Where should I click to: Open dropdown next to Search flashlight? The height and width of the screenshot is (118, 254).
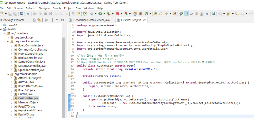(170, 14)
